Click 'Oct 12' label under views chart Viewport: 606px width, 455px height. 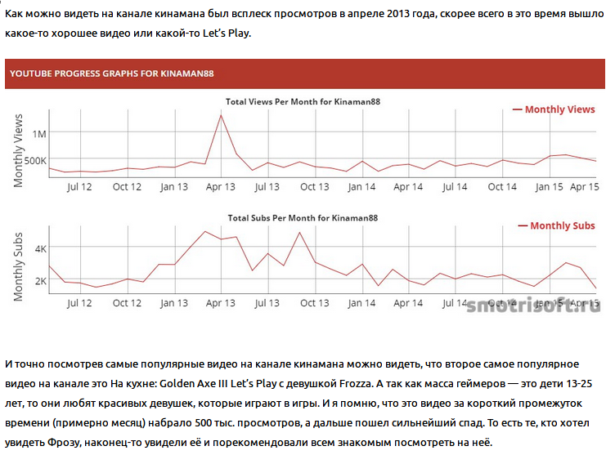click(x=127, y=187)
